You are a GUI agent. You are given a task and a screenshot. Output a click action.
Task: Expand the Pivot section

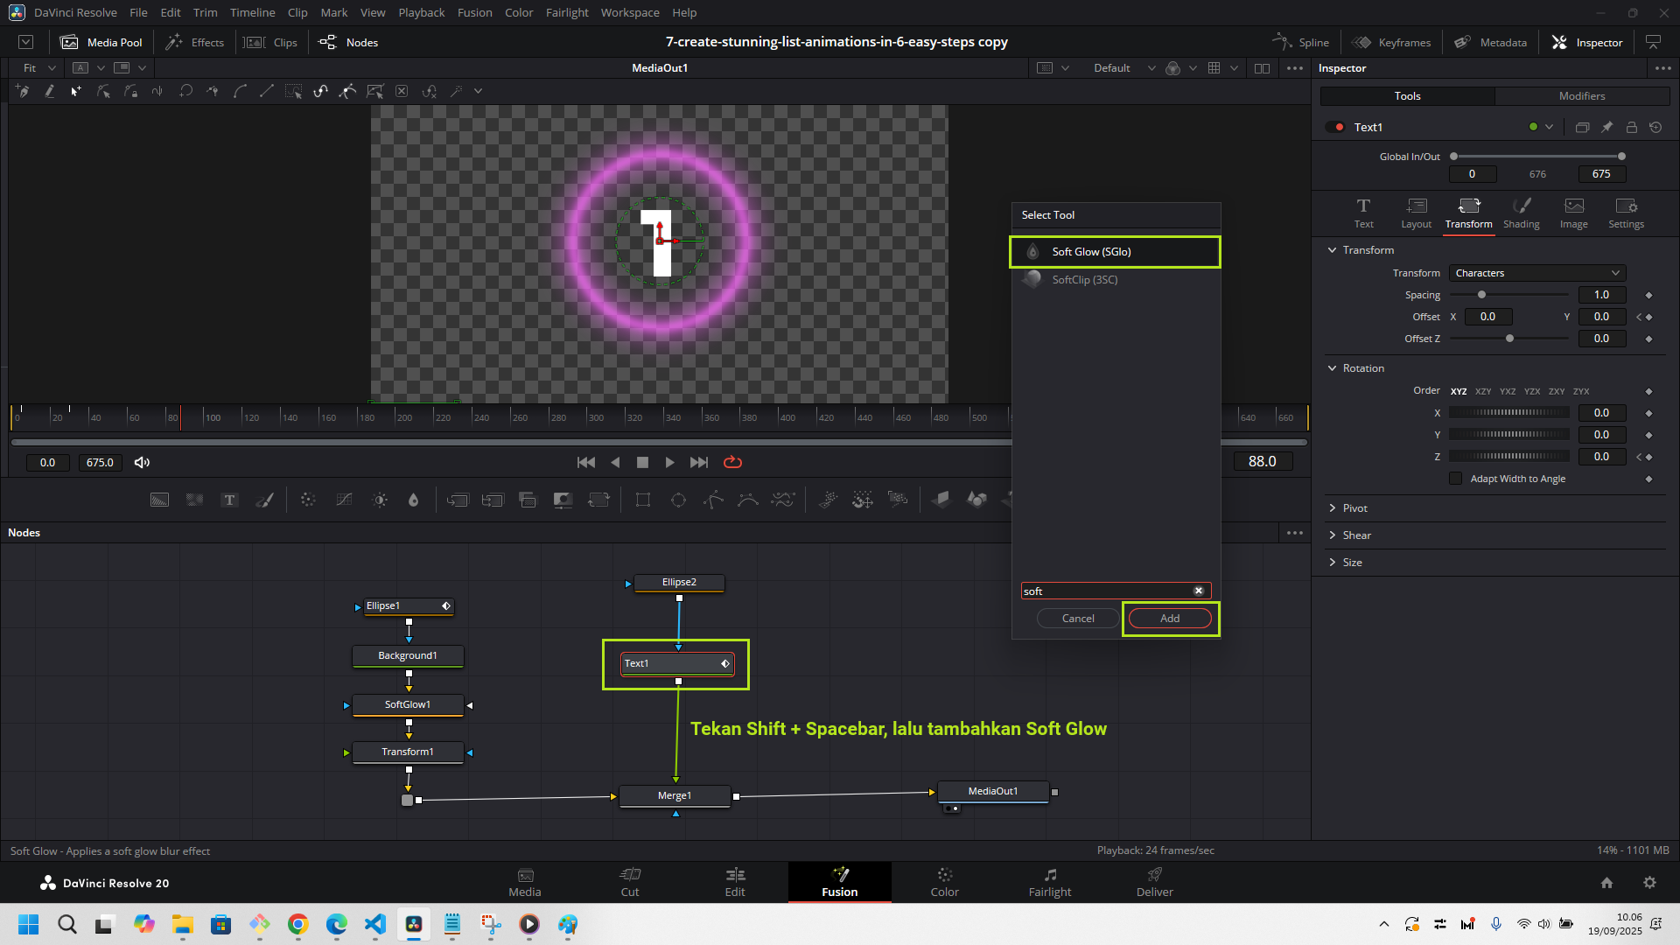coord(1354,508)
